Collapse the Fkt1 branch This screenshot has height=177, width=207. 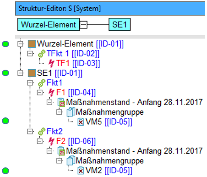pyautogui.click(x=30, y=83)
